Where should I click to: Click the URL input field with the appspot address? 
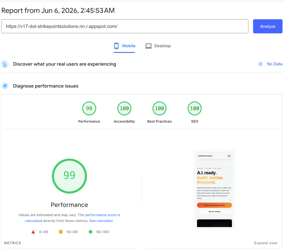pyautogui.click(x=125, y=26)
